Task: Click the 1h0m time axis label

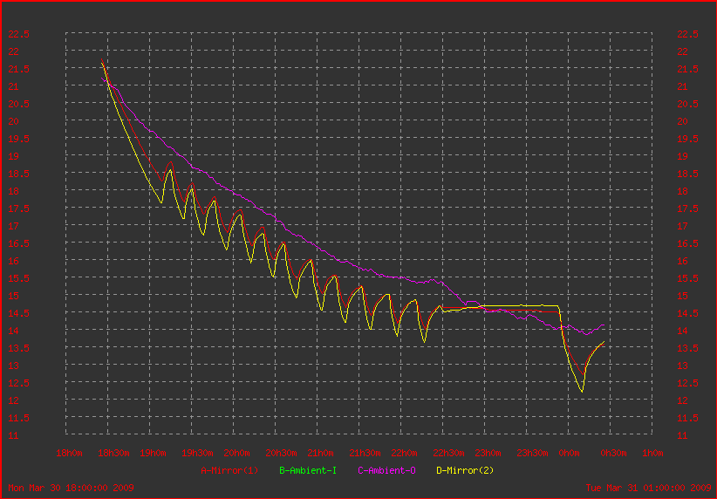Action: point(652,453)
